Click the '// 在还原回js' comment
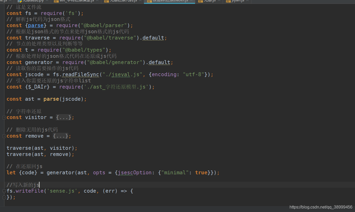 (x=24, y=166)
